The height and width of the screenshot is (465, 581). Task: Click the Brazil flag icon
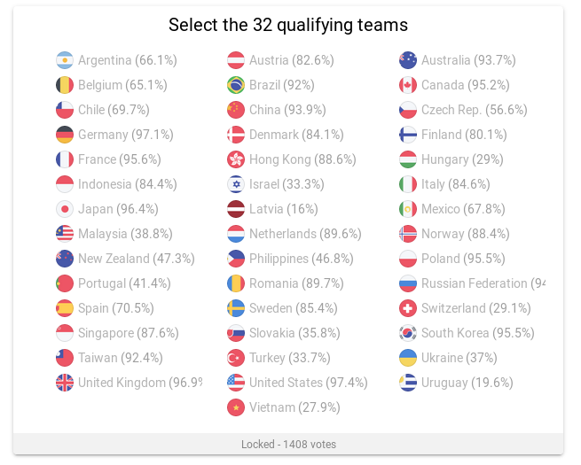(236, 85)
